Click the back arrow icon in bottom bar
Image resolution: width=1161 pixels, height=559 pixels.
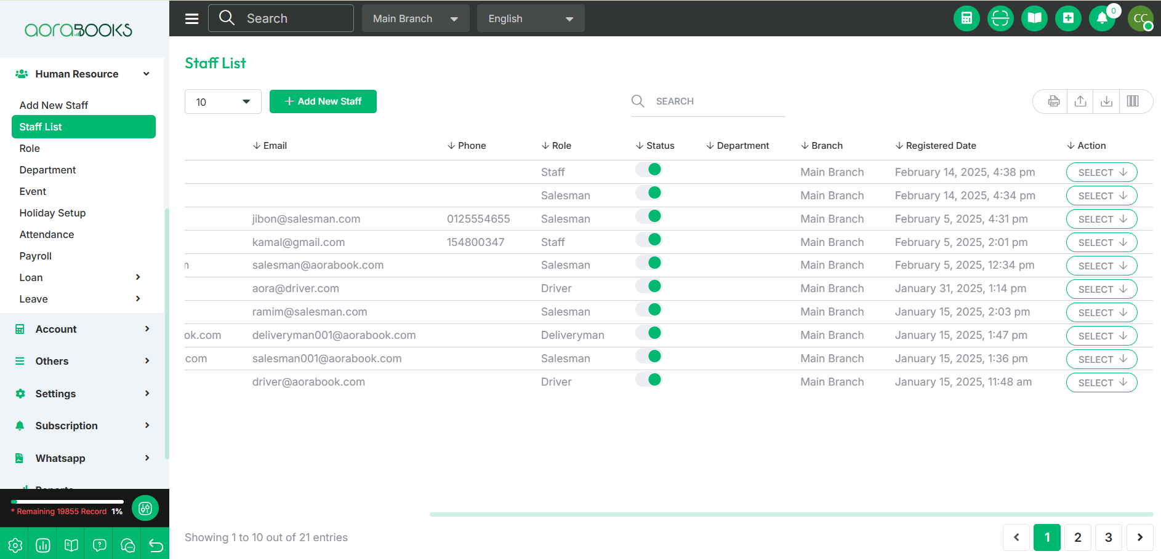[156, 545]
